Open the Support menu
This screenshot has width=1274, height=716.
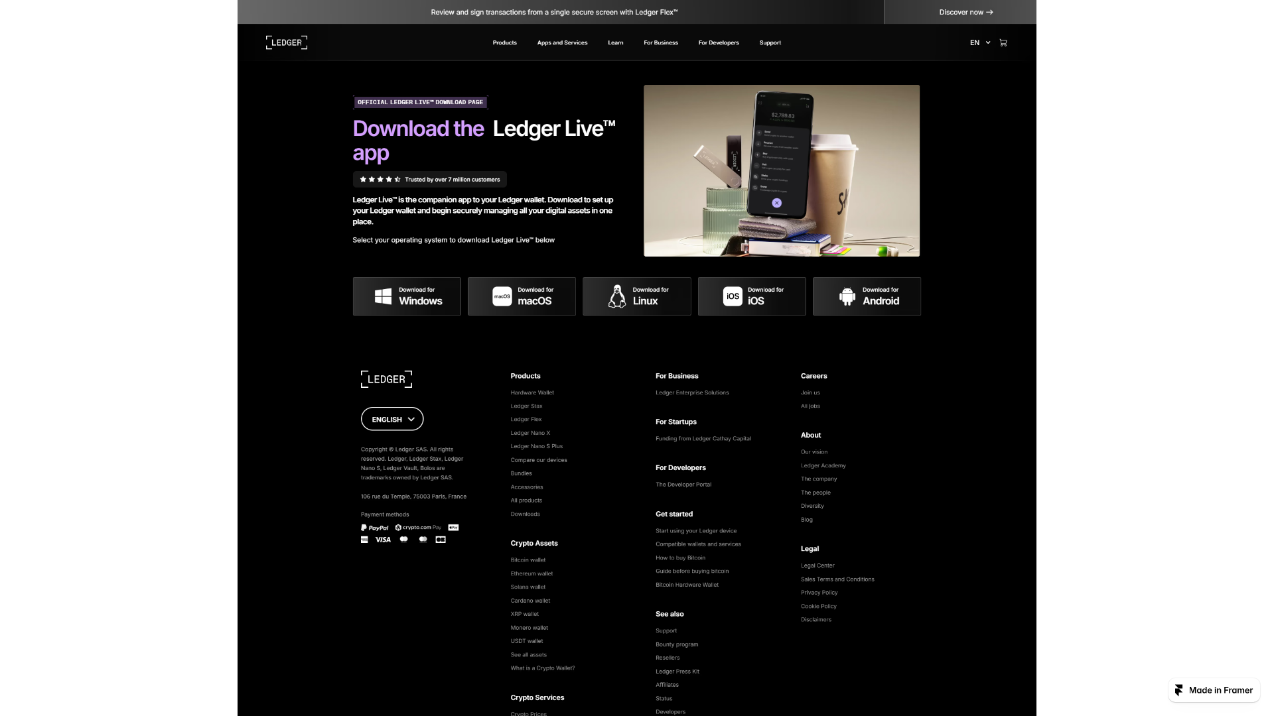click(x=770, y=42)
